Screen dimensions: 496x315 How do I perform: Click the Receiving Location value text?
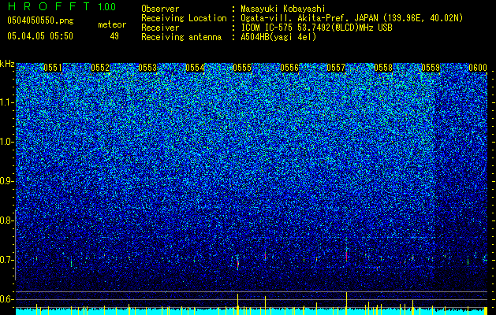click(352, 18)
